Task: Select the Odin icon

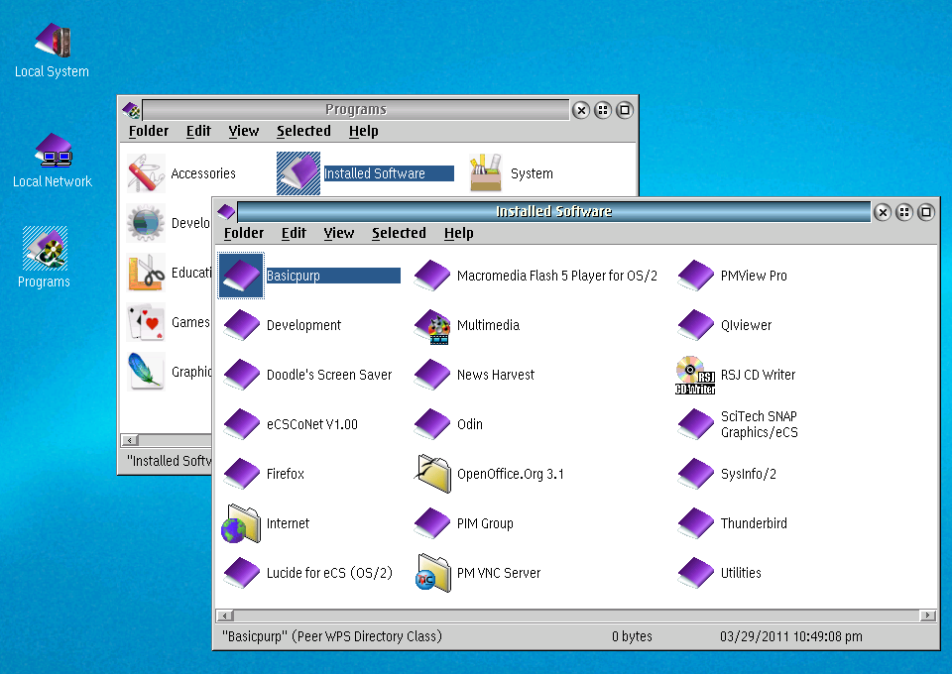Action: pos(432,424)
